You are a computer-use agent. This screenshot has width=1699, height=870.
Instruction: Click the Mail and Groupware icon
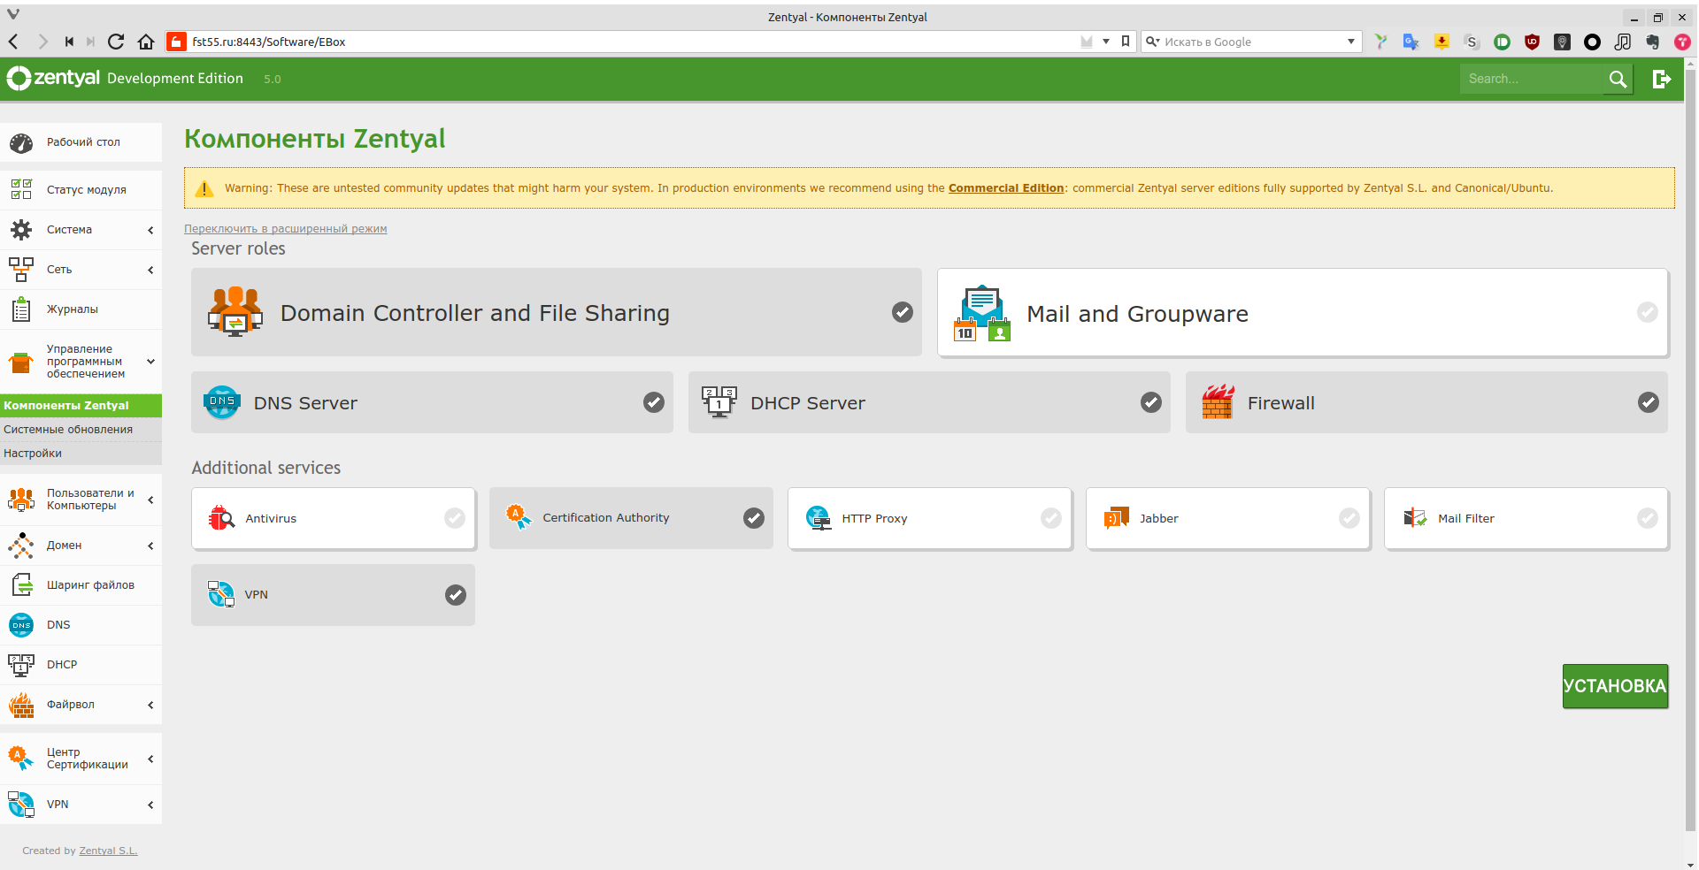tap(982, 313)
